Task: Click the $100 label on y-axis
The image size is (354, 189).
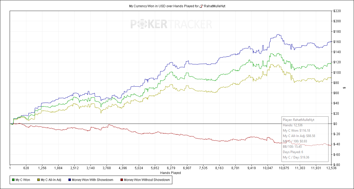Action: click(337, 72)
